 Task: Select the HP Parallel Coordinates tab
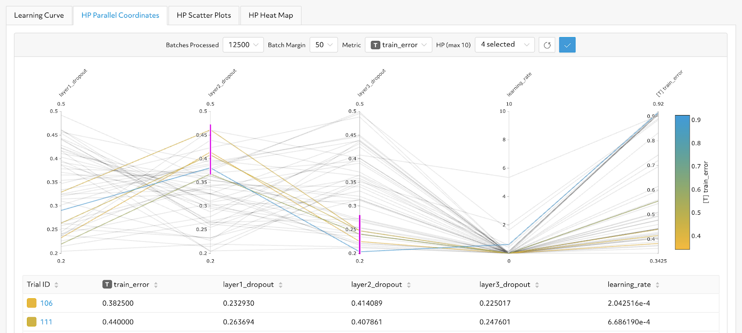tap(120, 15)
